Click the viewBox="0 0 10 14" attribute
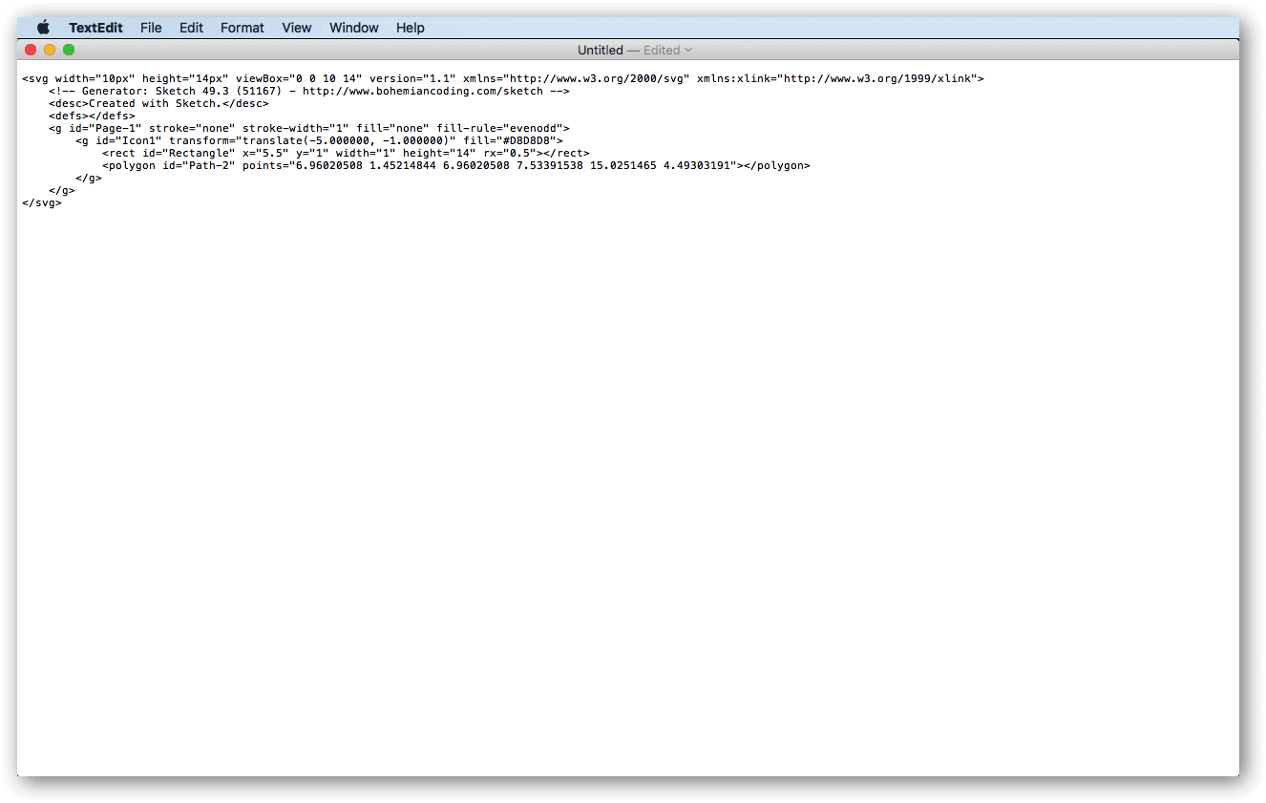This screenshot has height=803, width=1266. pyautogui.click(x=299, y=78)
